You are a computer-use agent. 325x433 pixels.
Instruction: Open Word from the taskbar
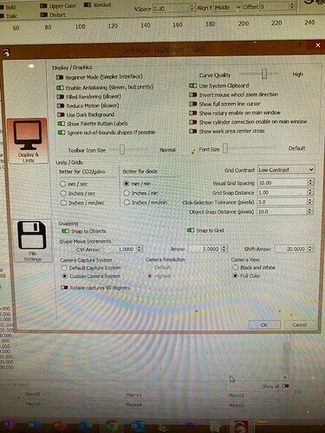32,424
